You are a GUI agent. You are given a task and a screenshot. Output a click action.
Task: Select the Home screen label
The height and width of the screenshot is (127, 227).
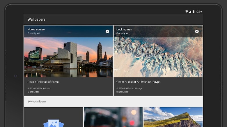36,29
